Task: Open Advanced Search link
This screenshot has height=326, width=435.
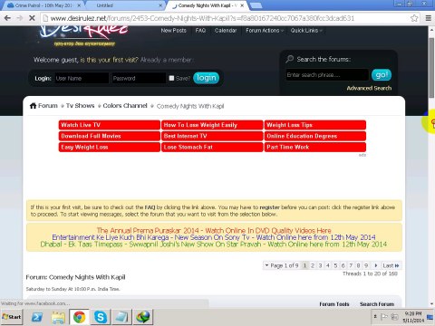Action: tap(369, 88)
